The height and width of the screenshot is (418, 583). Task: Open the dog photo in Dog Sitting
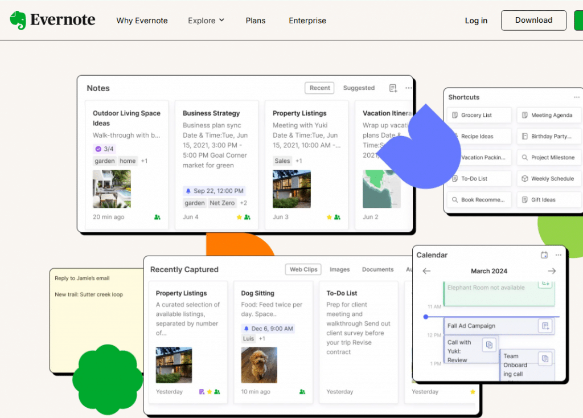[x=259, y=365]
